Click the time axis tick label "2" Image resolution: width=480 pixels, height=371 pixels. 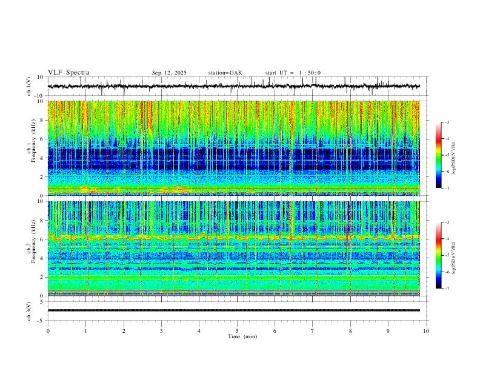[x=124, y=331]
